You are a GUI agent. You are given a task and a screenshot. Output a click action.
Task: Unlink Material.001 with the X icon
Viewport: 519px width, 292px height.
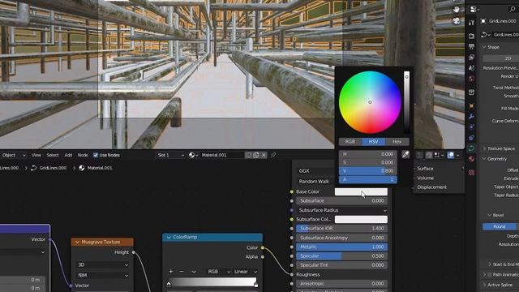(264, 155)
